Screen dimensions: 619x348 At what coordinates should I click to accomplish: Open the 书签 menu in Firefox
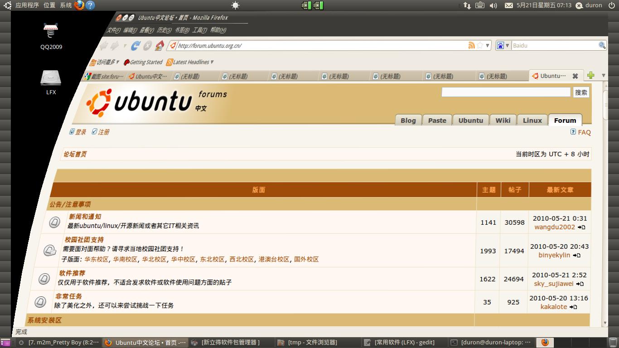point(182,30)
